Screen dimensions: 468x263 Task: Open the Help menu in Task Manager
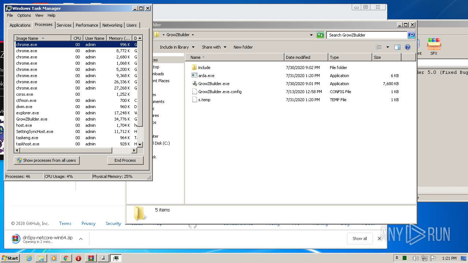(52, 15)
